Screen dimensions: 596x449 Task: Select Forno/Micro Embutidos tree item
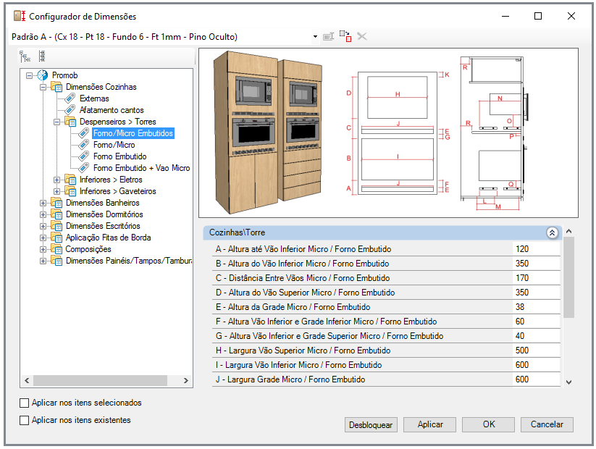(133, 133)
